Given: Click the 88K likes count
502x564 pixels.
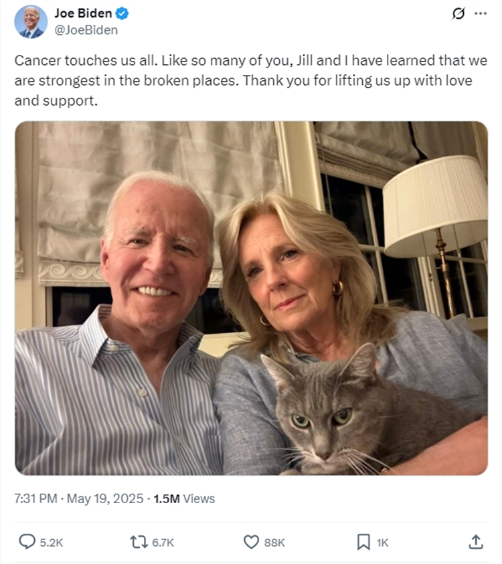Looking at the screenshot, I should (274, 543).
